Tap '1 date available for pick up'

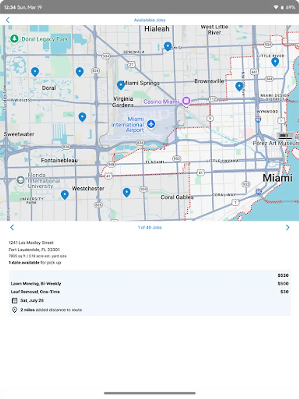[x=35, y=262]
